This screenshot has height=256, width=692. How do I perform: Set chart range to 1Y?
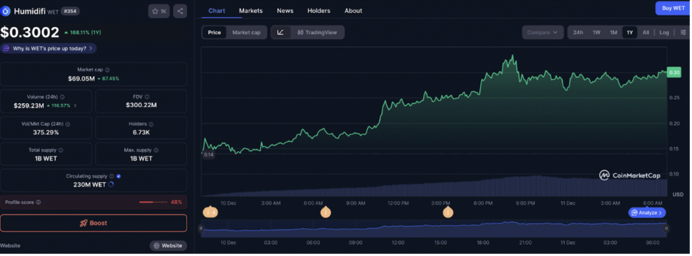click(630, 32)
